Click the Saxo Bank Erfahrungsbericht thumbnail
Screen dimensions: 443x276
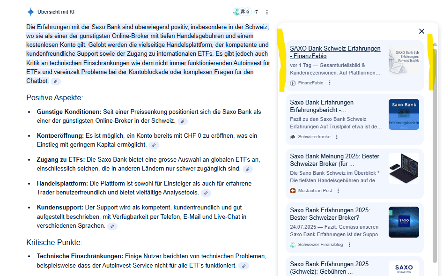[404, 114]
